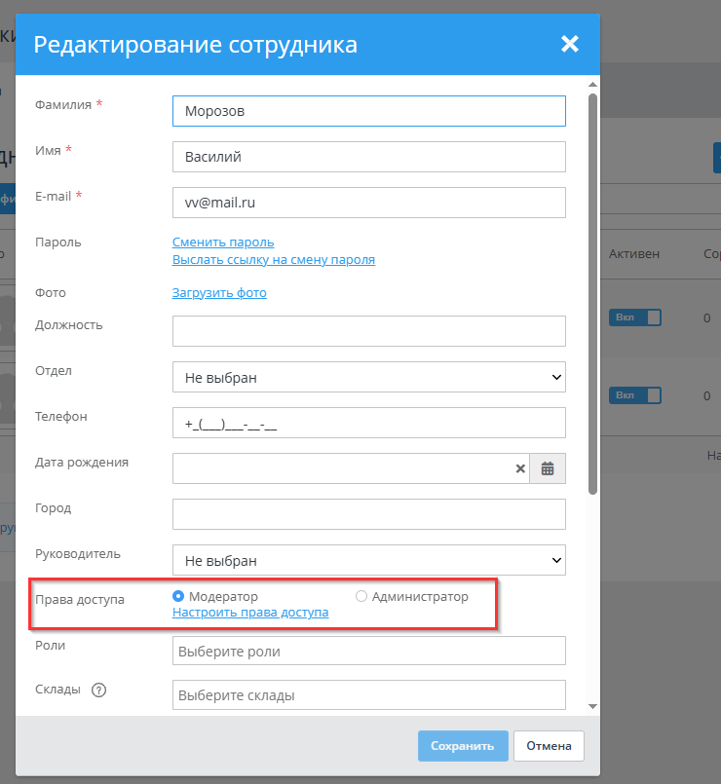The width and height of the screenshot is (721, 784).
Task: Open the Роли selection field
Action: (368, 650)
